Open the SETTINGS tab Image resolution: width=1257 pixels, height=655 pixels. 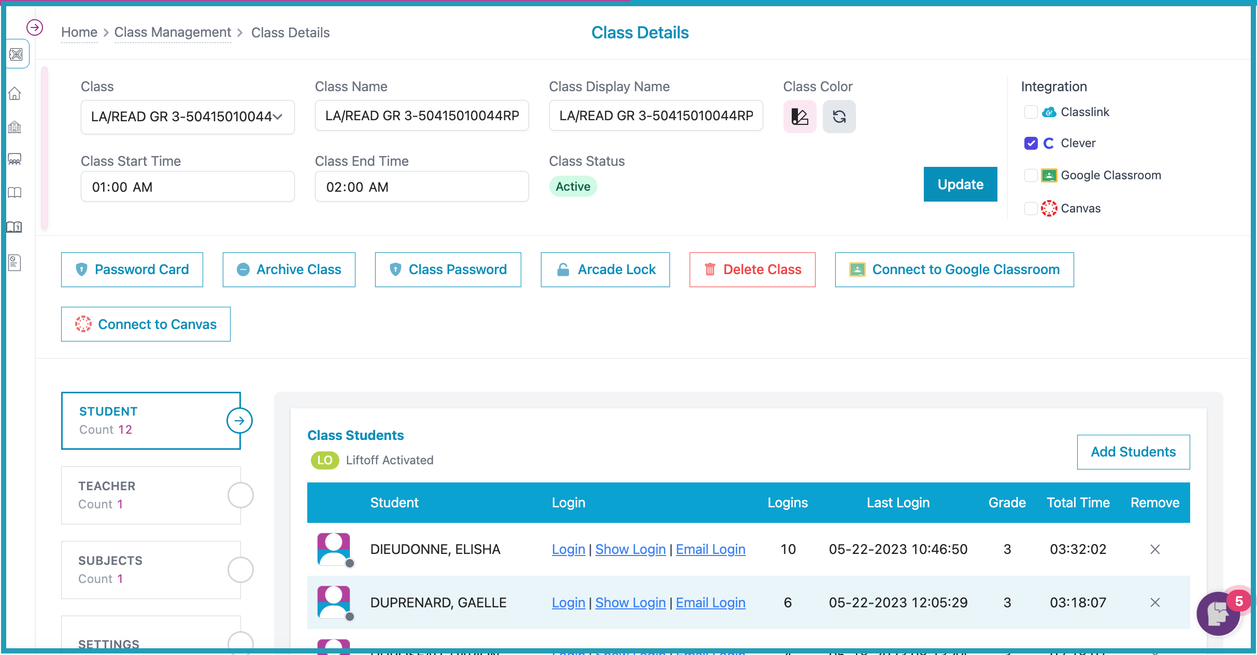click(x=151, y=635)
